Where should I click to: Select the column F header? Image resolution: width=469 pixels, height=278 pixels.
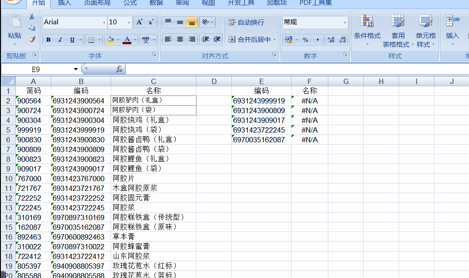pyautogui.click(x=309, y=81)
